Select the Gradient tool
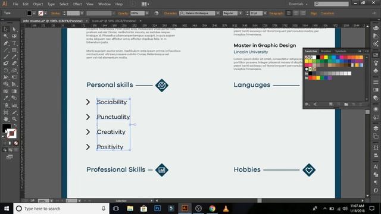The image size is (381, 214). (14, 91)
